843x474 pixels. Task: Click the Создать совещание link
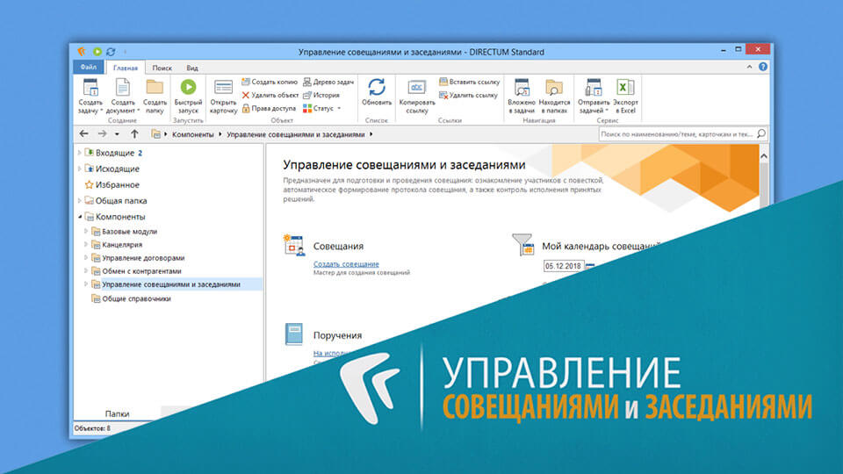[346, 264]
